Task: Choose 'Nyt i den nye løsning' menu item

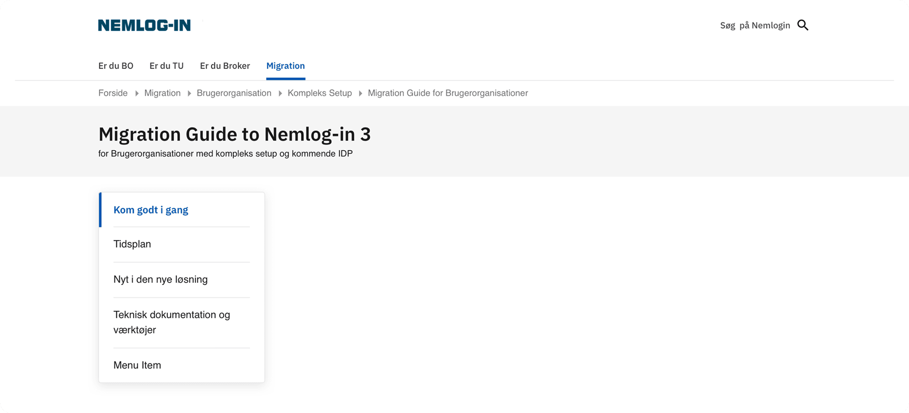Action: 182,280
